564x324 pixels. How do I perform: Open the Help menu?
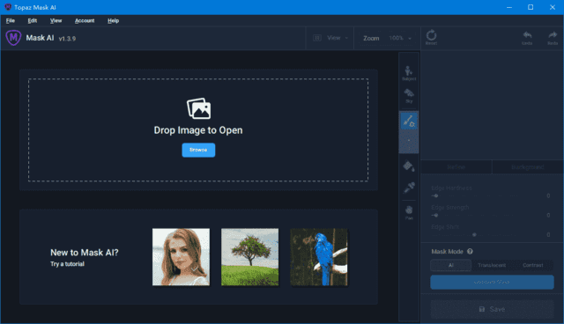click(113, 21)
